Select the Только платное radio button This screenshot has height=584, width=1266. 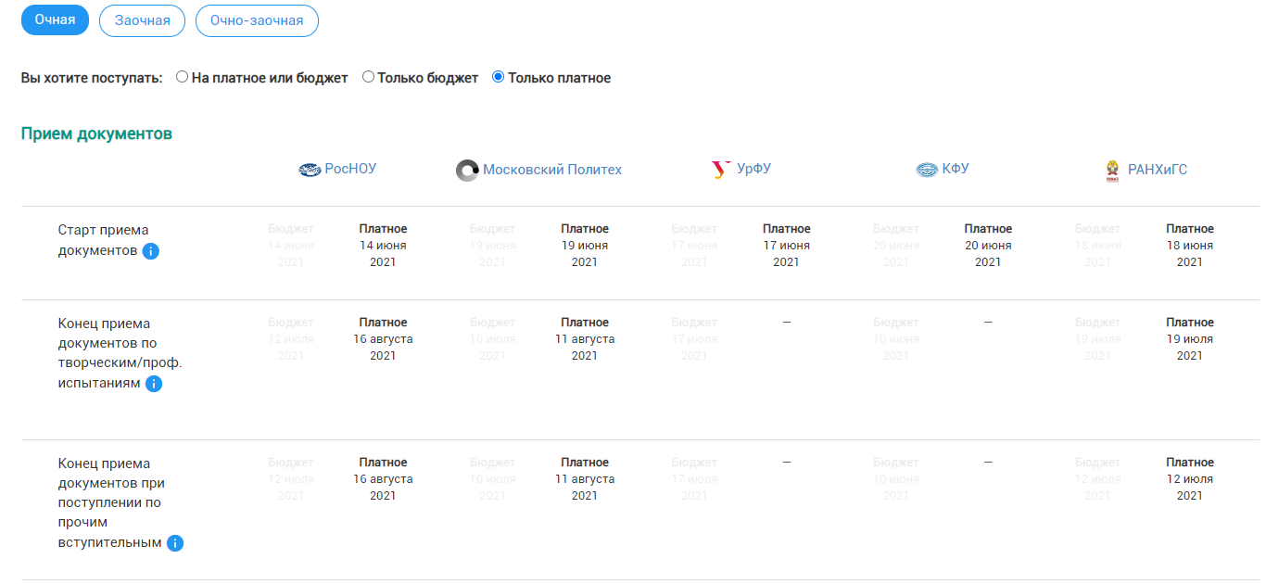(x=499, y=78)
